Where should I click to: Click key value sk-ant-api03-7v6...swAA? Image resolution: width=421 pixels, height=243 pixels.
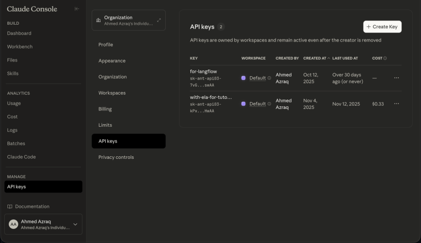point(206,82)
